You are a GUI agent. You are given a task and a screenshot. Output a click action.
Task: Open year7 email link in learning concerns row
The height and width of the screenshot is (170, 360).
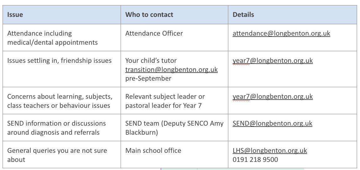[x=273, y=97]
